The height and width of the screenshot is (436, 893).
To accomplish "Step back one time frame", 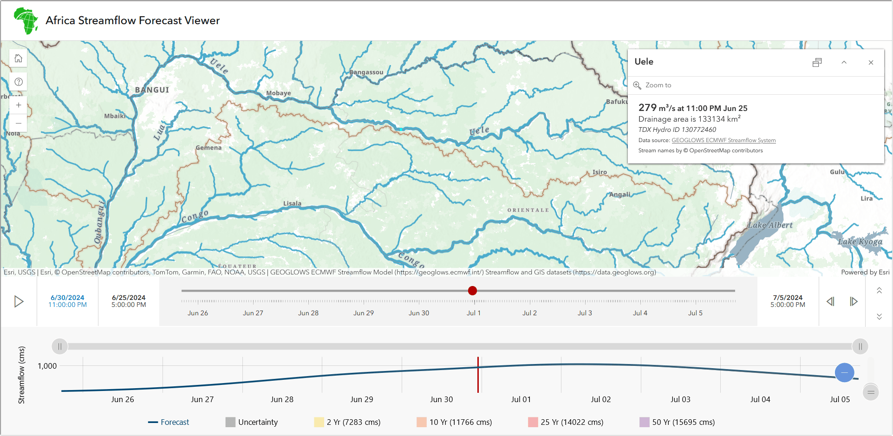I will pyautogui.click(x=831, y=301).
